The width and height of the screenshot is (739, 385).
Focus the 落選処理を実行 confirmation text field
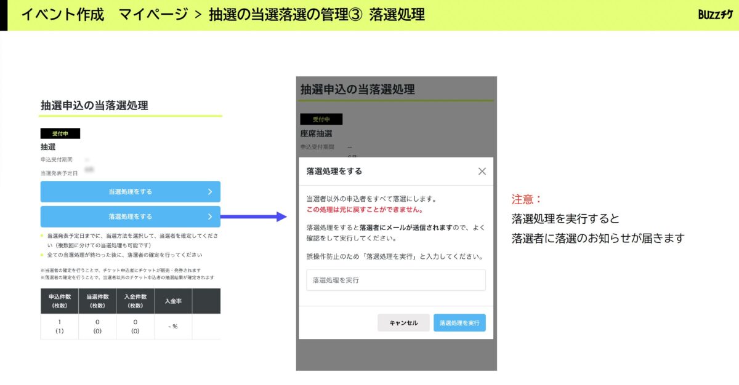(x=396, y=280)
